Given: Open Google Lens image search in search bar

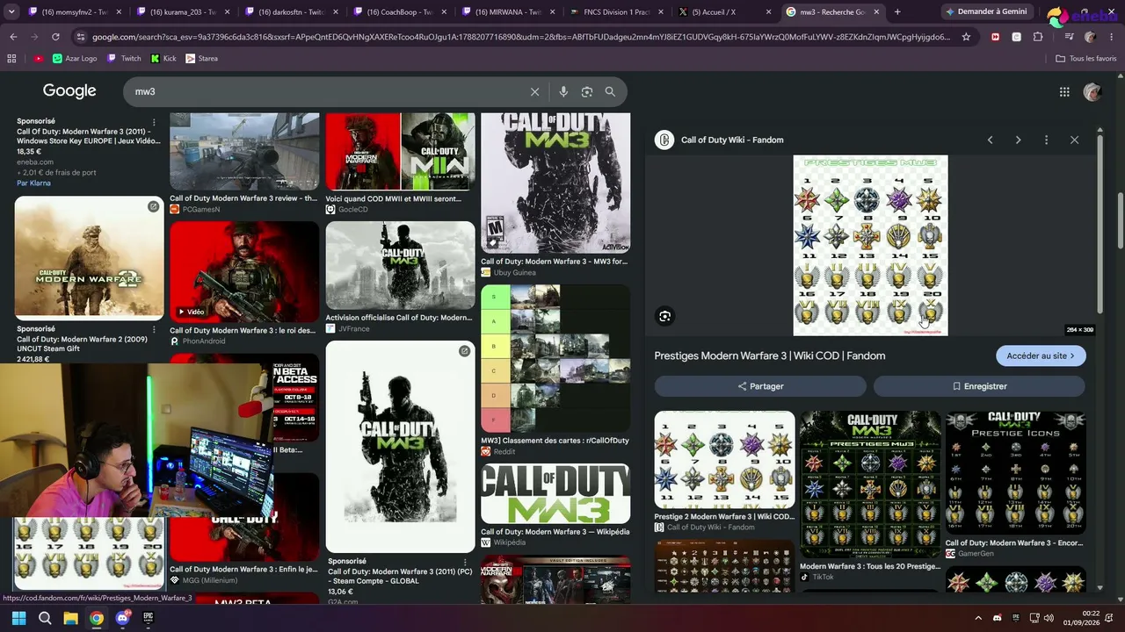Looking at the screenshot, I should coord(586,91).
